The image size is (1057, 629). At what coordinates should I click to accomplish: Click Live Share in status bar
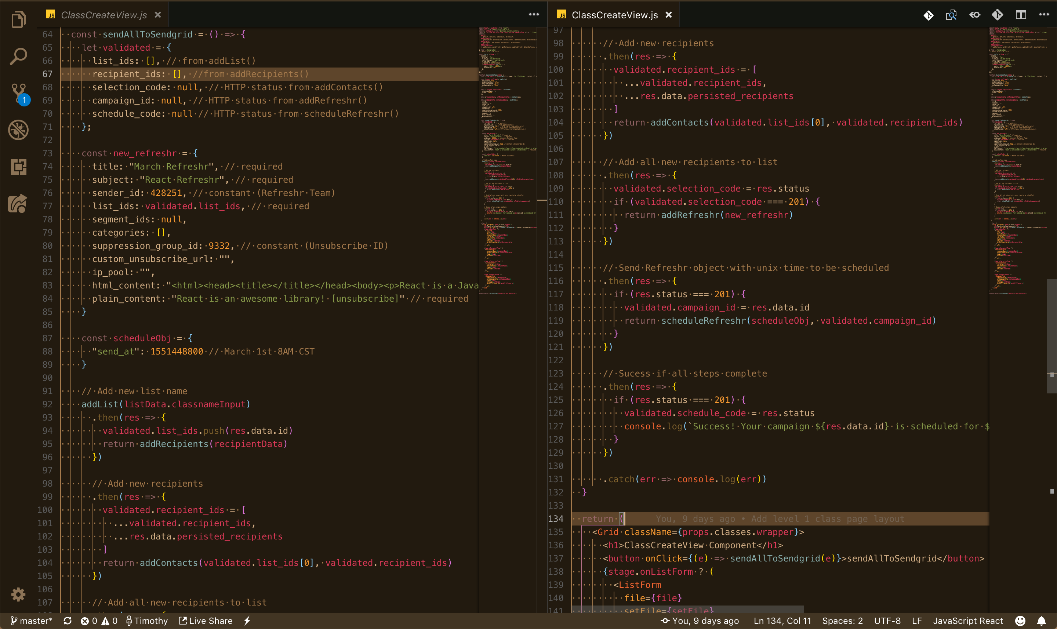click(206, 621)
